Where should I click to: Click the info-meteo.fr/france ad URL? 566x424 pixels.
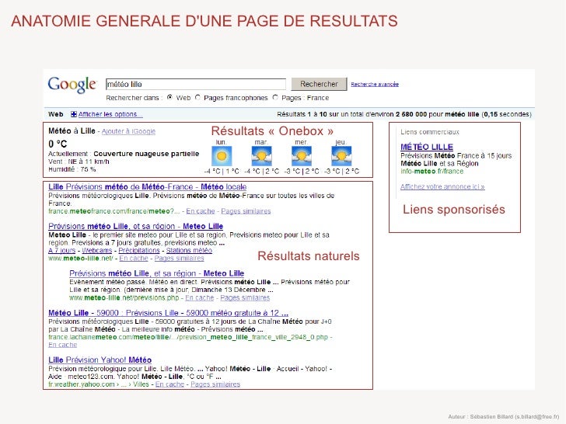point(431,172)
